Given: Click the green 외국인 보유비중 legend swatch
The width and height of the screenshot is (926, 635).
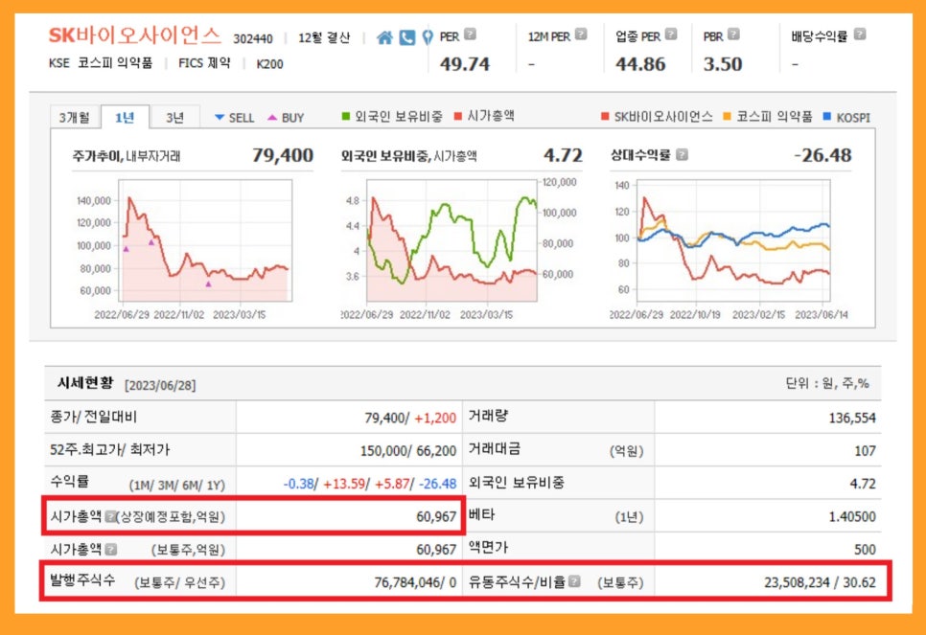Looking at the screenshot, I should tap(346, 116).
